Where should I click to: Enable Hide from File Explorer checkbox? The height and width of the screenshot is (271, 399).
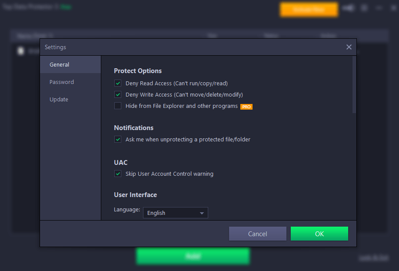coord(118,106)
